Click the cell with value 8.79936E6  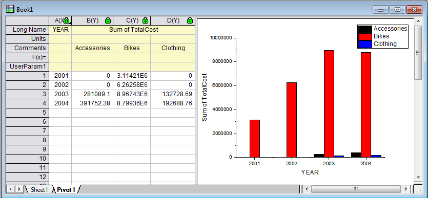pyautogui.click(x=132, y=103)
